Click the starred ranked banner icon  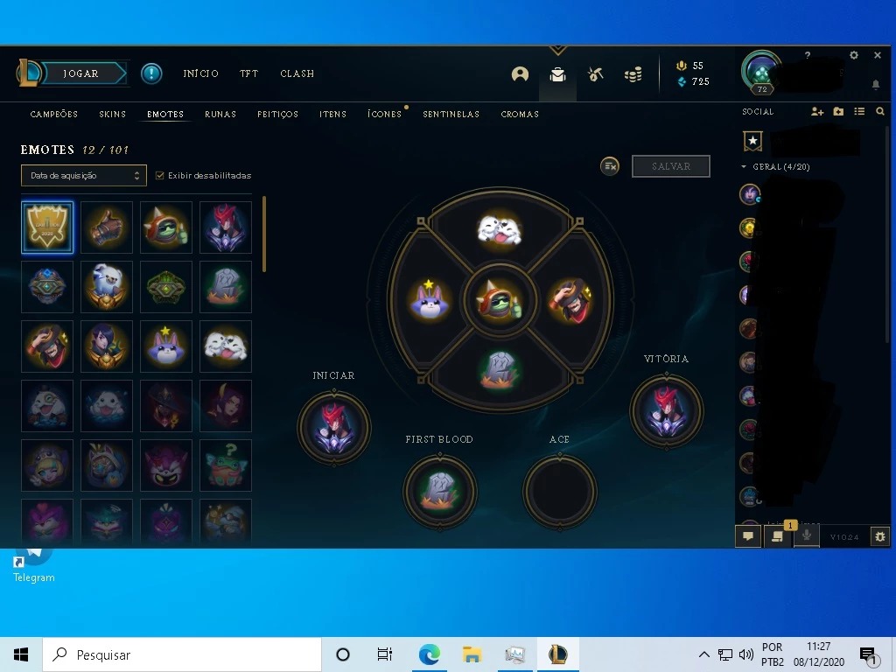(752, 141)
